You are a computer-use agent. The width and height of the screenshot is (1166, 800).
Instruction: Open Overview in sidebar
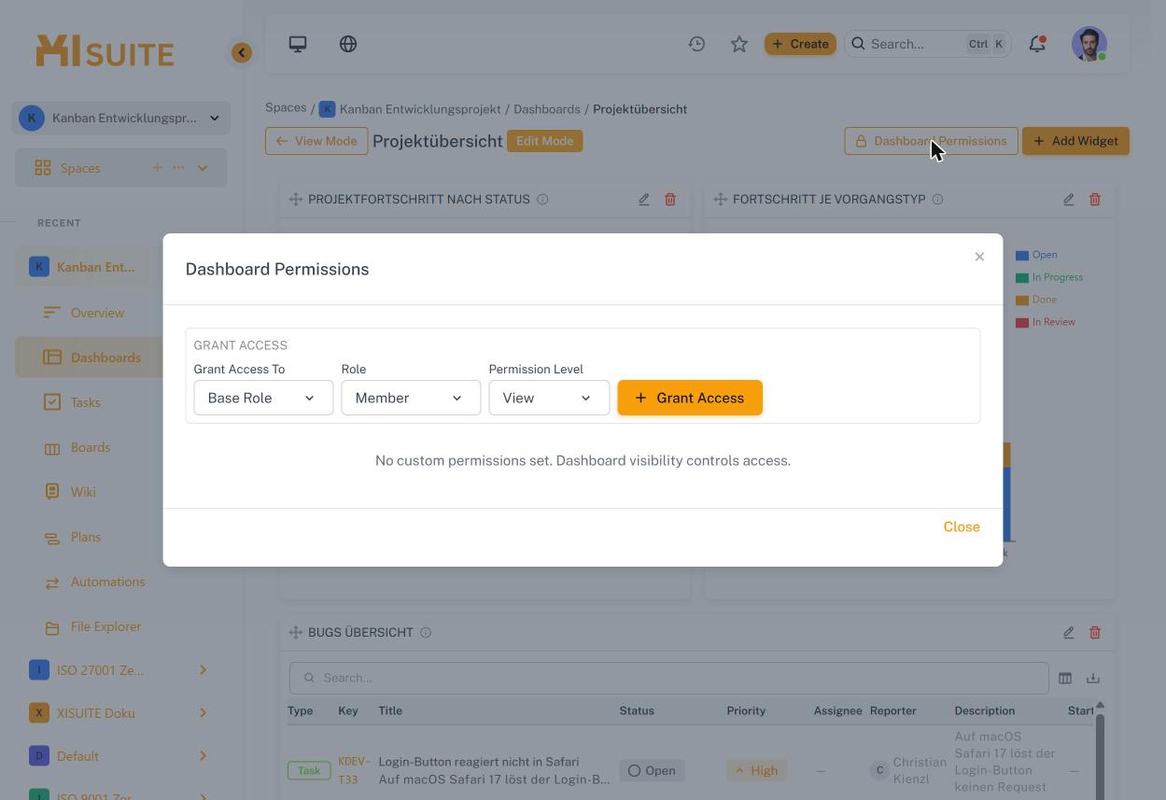coord(97,313)
